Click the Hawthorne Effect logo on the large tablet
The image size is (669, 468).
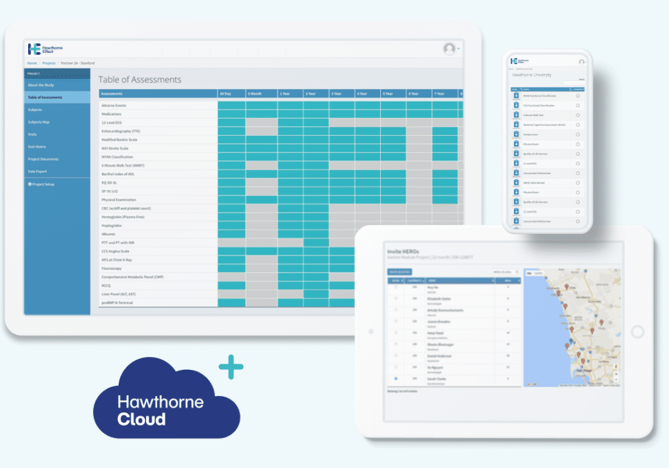pyautogui.click(x=45, y=49)
